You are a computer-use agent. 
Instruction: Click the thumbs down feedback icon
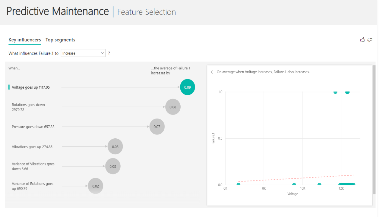click(370, 40)
